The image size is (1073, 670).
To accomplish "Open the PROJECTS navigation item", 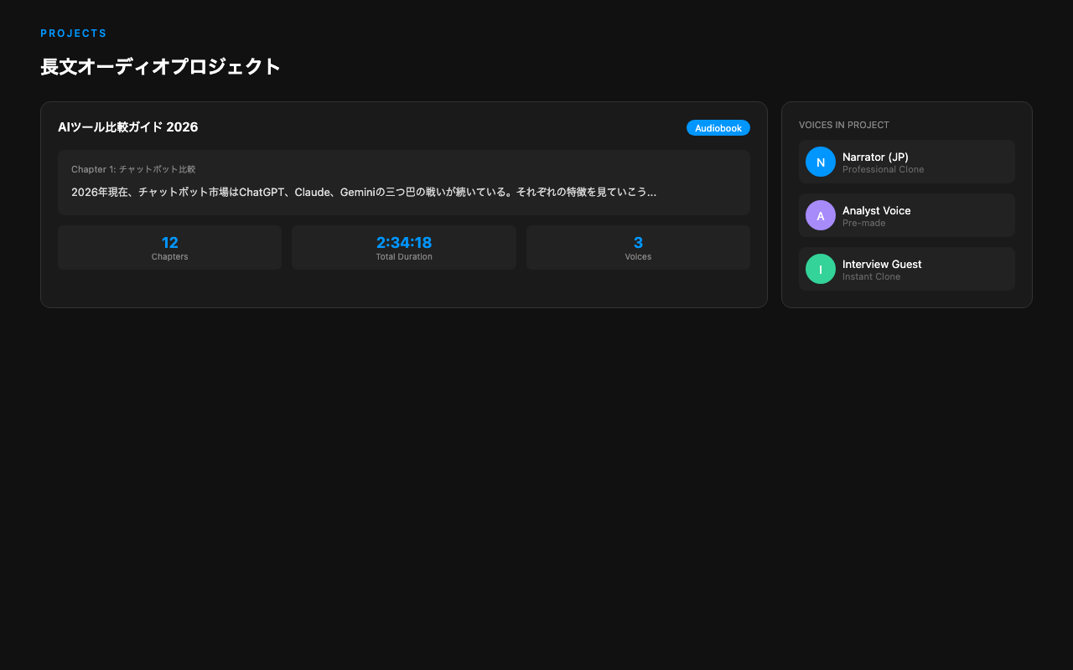I will (x=74, y=33).
